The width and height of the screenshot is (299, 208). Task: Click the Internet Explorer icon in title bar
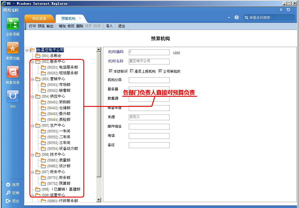click(x=3, y=3)
